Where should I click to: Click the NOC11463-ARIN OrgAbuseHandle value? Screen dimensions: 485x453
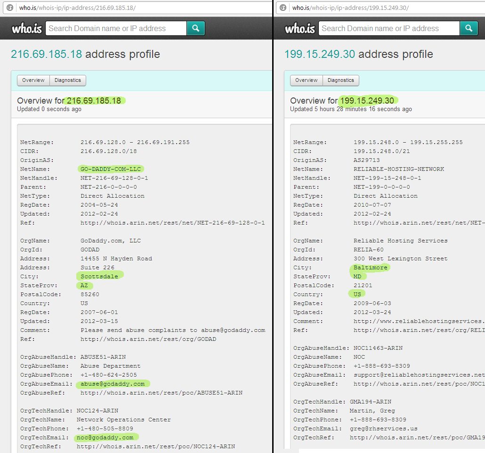(x=378, y=348)
